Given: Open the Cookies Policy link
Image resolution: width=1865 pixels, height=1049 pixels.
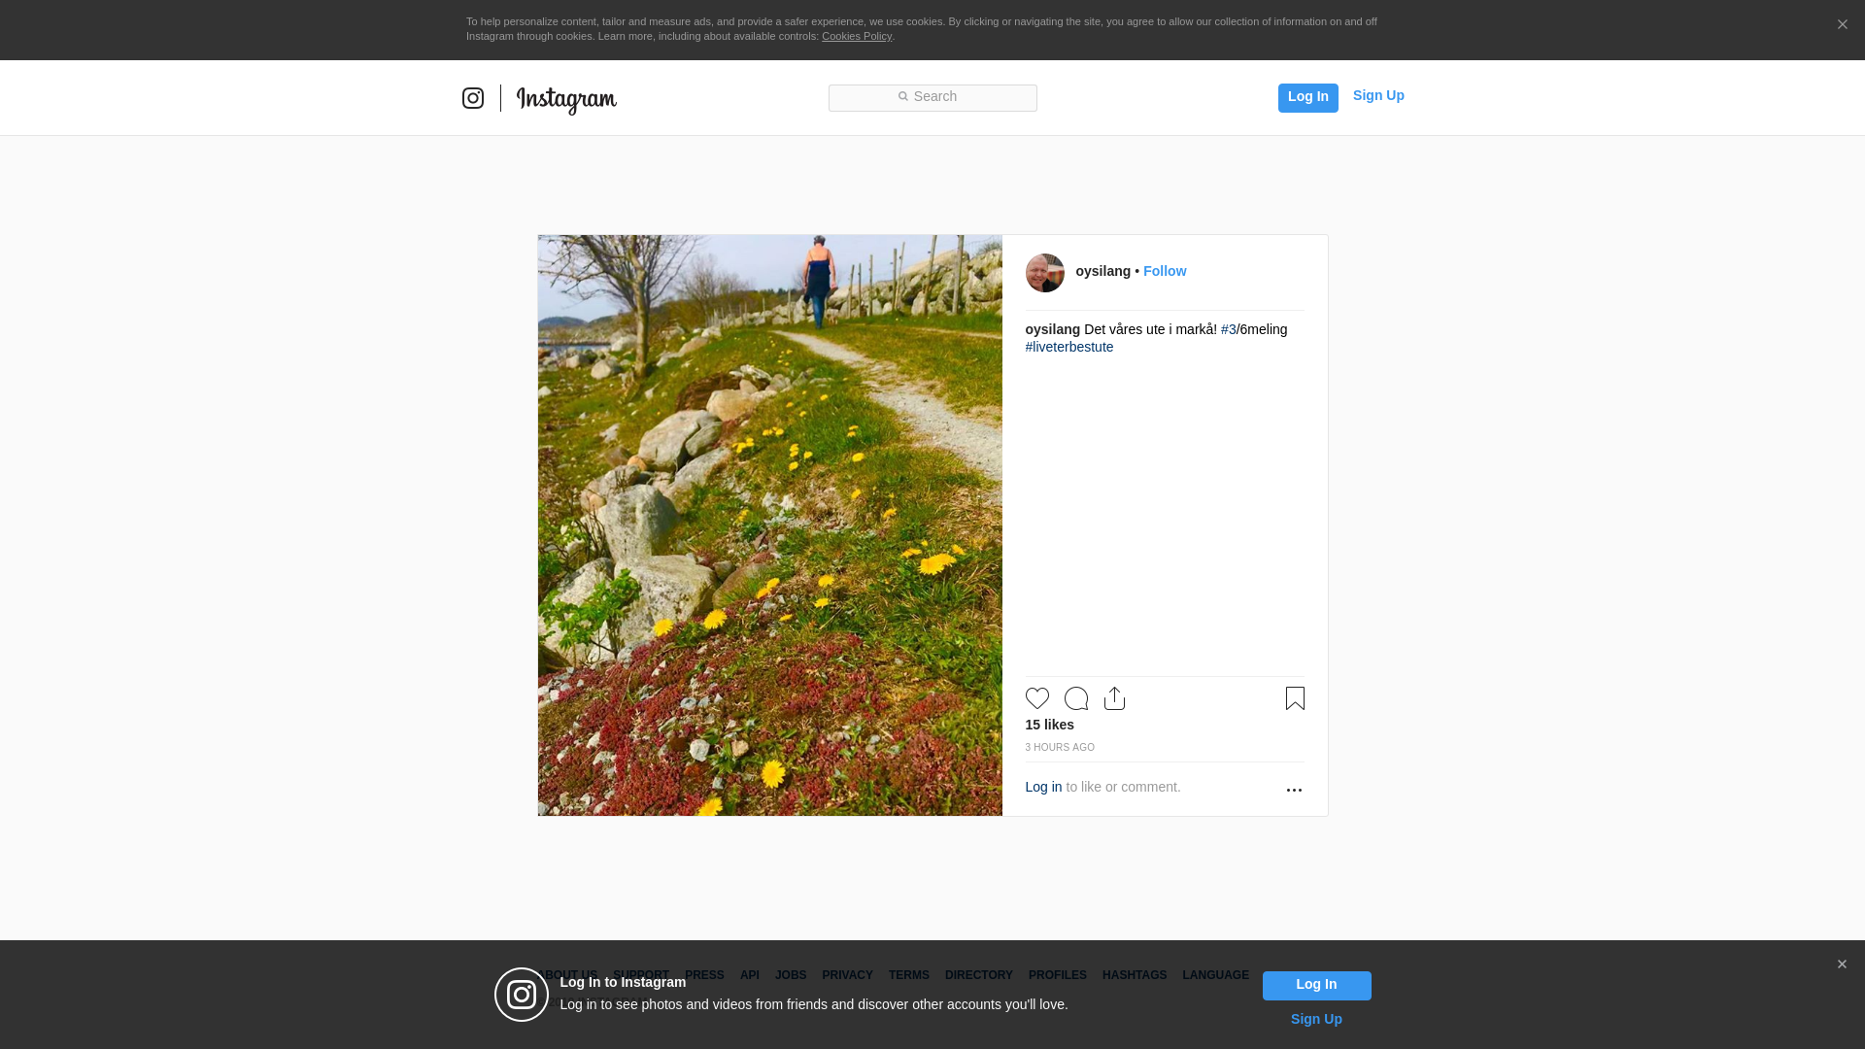Looking at the screenshot, I should 857,36.
